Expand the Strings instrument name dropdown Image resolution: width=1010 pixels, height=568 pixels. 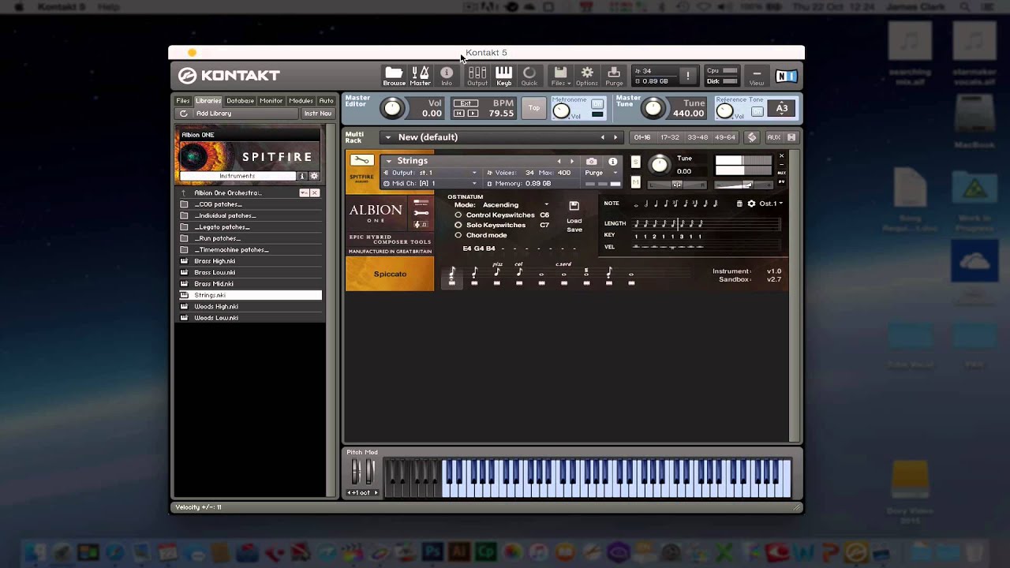[388, 161]
